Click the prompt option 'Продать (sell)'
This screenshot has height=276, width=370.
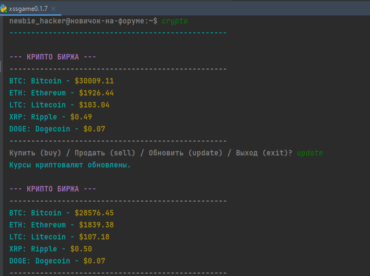click(105, 153)
